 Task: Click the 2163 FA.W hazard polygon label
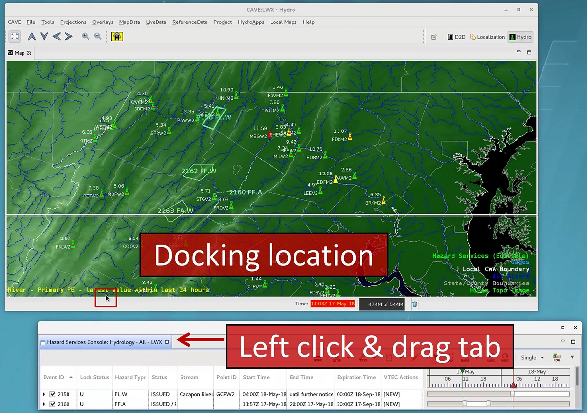pyautogui.click(x=176, y=211)
